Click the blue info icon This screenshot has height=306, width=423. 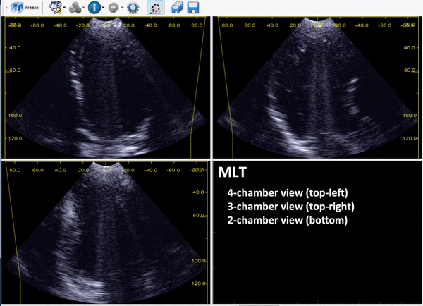[x=94, y=8]
